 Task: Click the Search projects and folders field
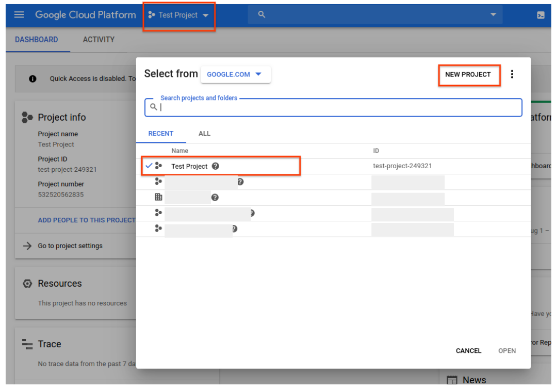point(335,107)
